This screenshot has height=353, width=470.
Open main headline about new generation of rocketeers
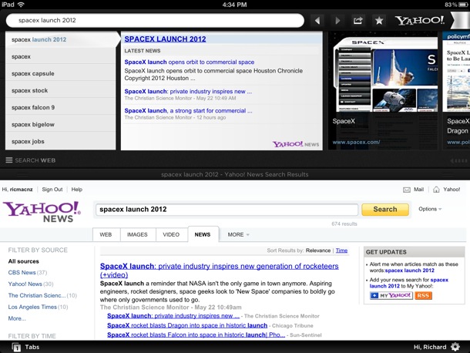pyautogui.click(x=219, y=271)
